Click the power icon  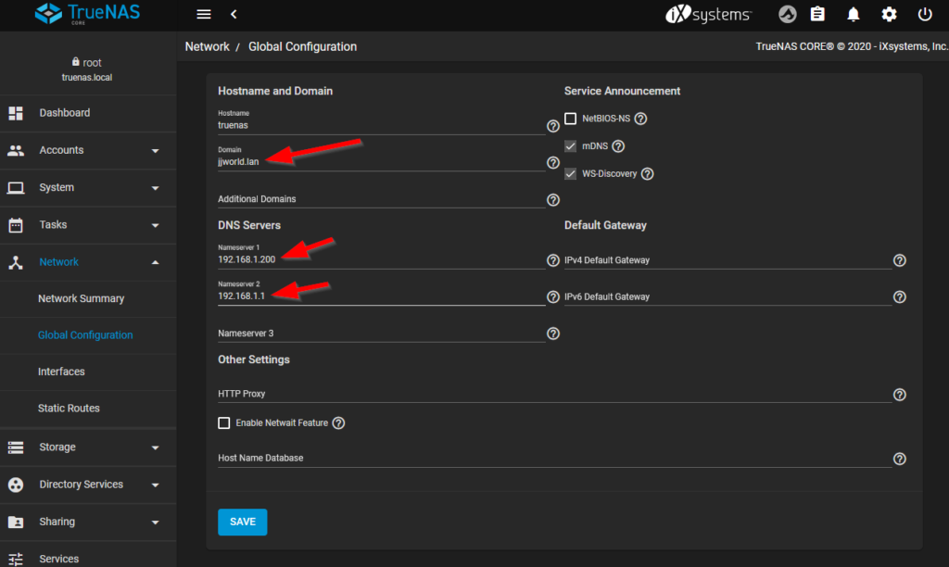(x=925, y=14)
